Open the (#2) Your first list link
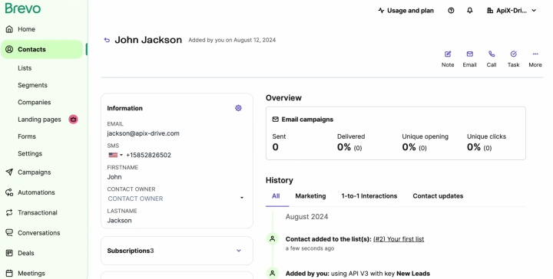 [x=399, y=239]
